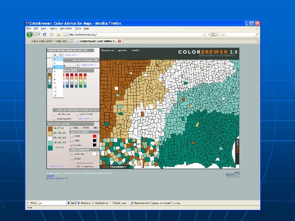Reload the page with the refresh icon
This screenshot has height=221, width=295.
click(x=45, y=34)
